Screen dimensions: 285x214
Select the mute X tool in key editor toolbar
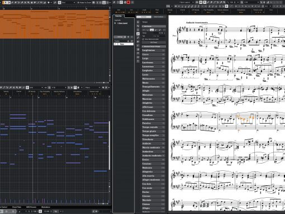[x=13, y=87]
